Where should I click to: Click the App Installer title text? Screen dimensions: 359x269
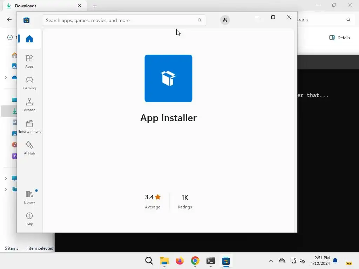click(168, 118)
